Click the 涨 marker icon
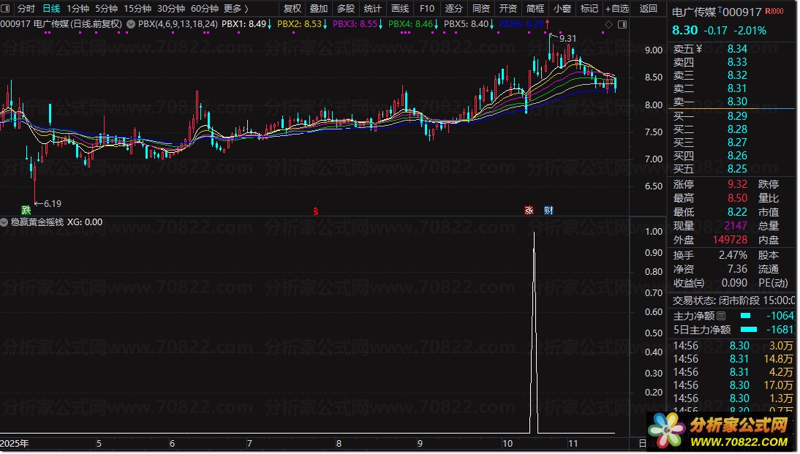The height and width of the screenshot is (454, 800). point(529,210)
